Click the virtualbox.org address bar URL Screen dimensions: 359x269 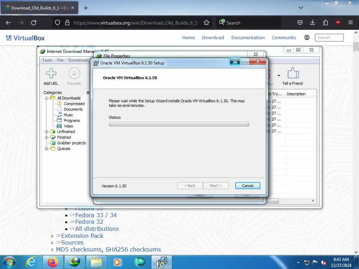tap(135, 23)
